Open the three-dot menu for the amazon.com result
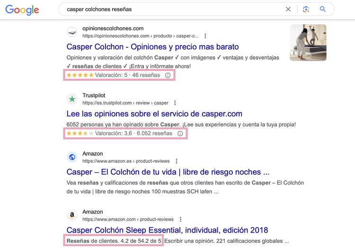The width and height of the screenshot is (355, 248). [180, 219]
